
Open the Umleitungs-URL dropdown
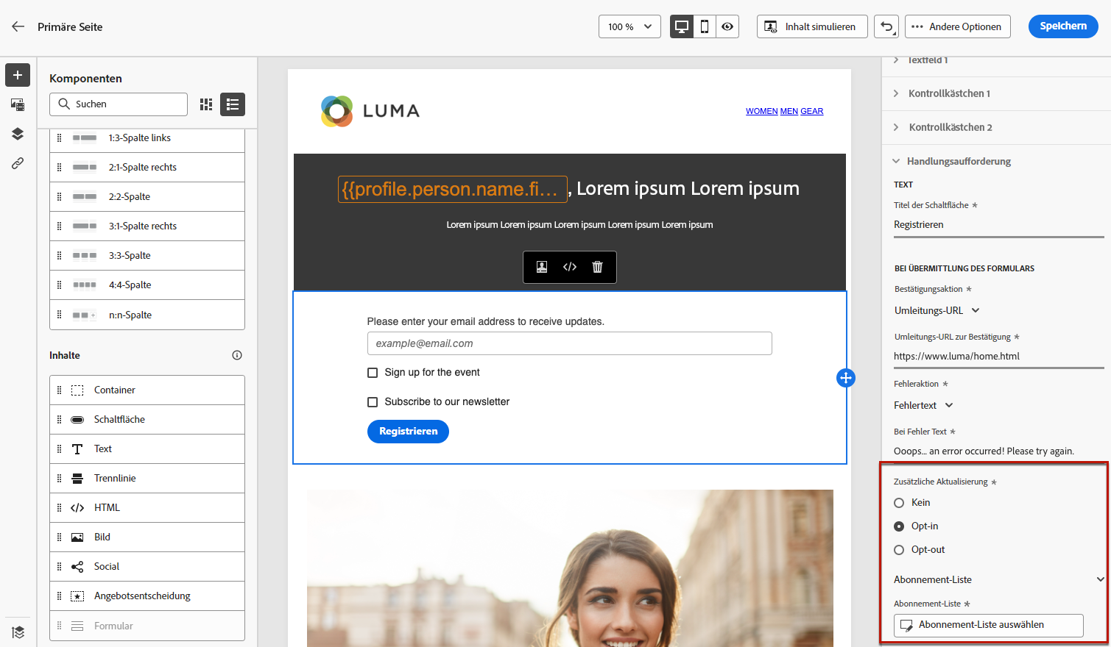coord(937,310)
